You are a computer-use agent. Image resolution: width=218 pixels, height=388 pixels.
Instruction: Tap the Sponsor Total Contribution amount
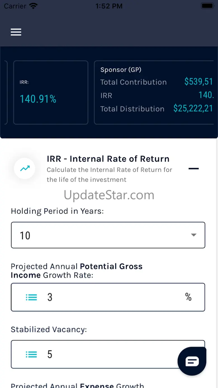[198, 82]
